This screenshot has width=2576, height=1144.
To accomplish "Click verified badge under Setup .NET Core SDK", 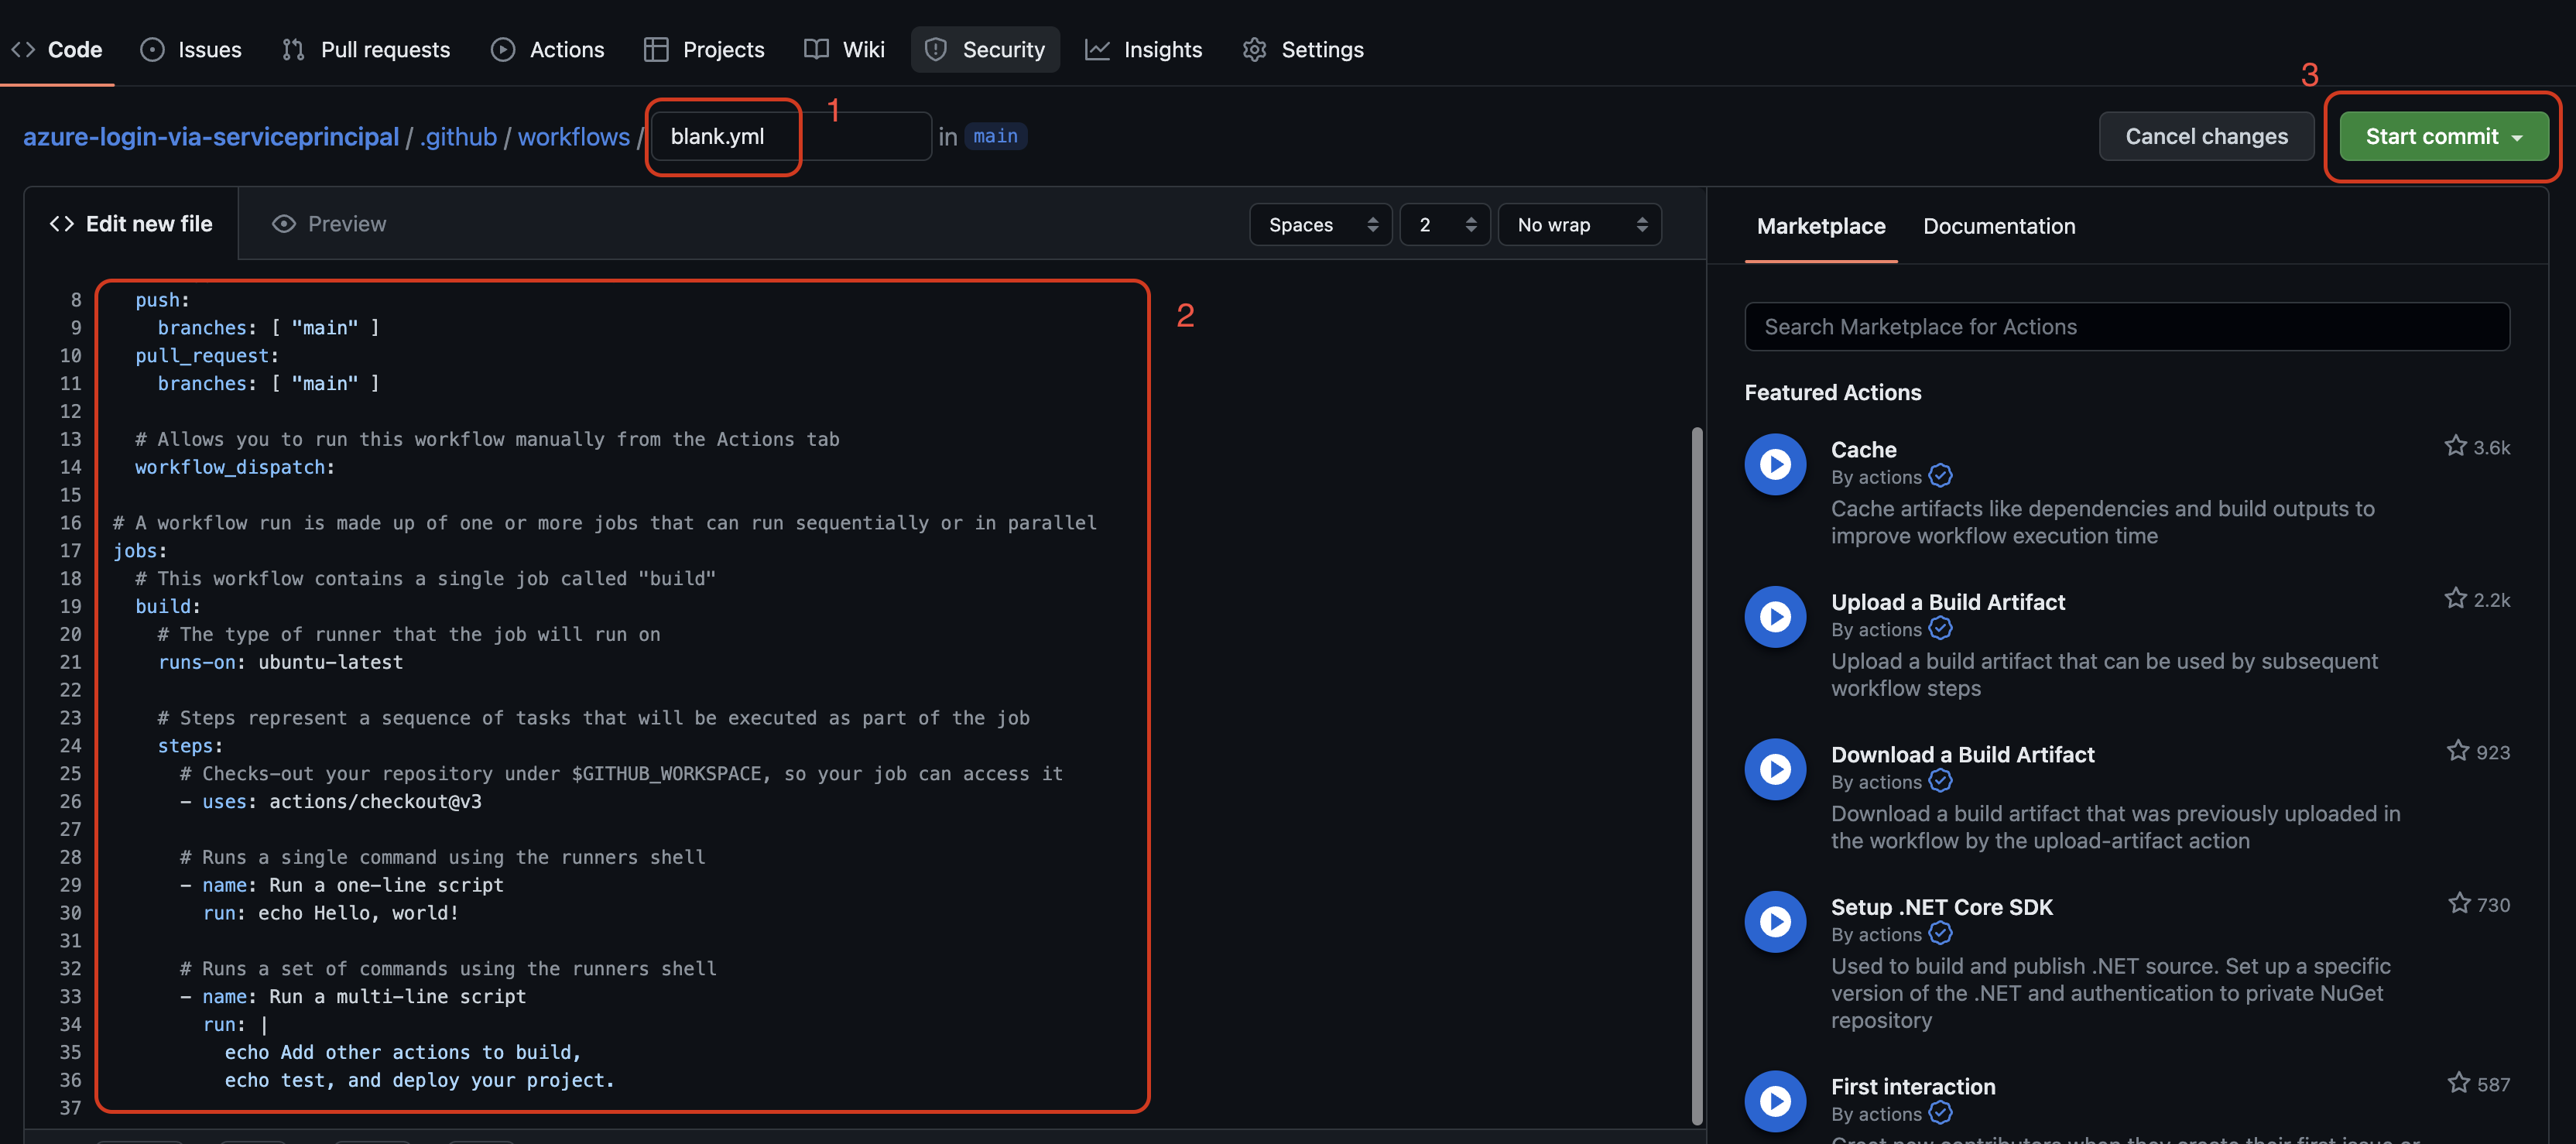I will click(x=1940, y=933).
